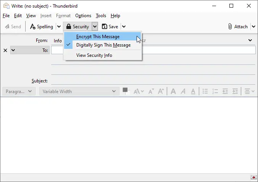Open the Insert menu

[x=46, y=16]
